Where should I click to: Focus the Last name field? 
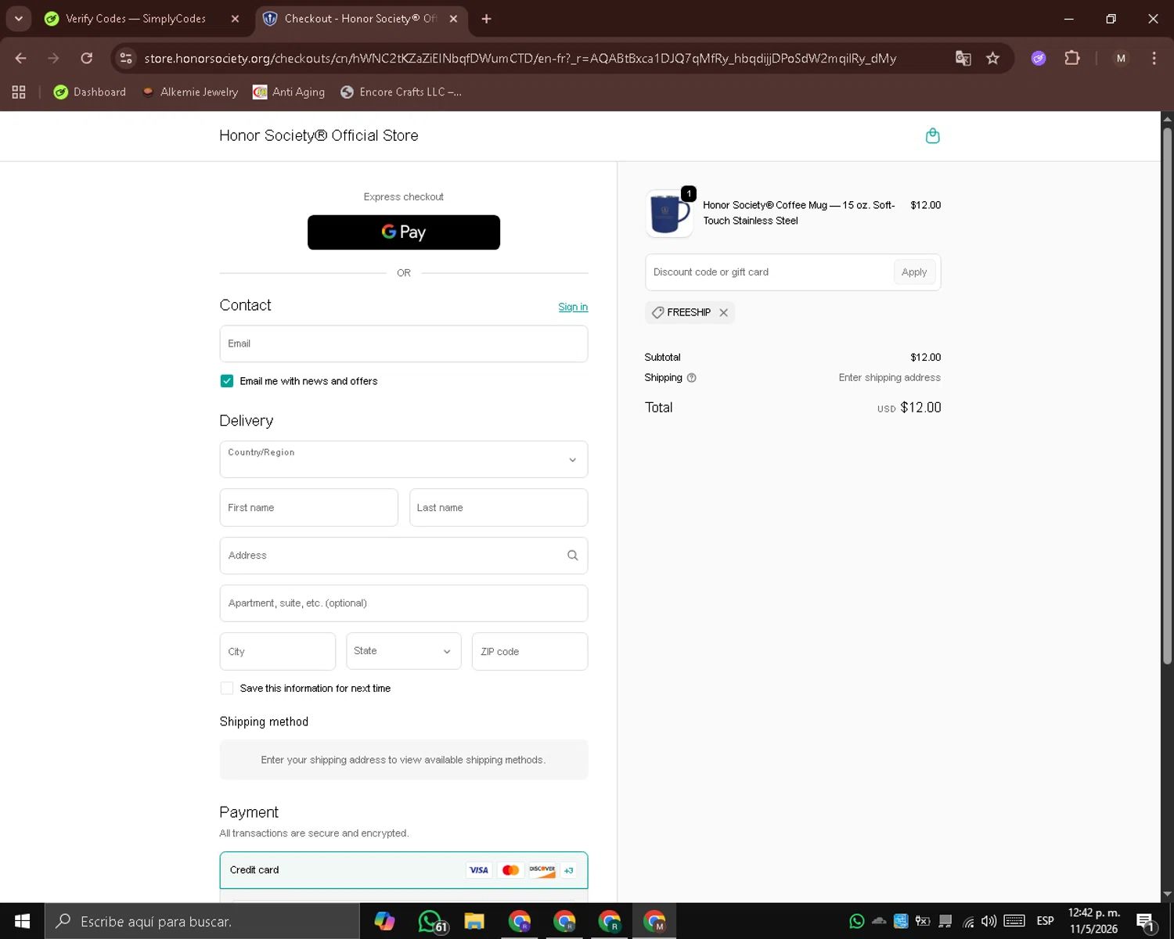499,508
